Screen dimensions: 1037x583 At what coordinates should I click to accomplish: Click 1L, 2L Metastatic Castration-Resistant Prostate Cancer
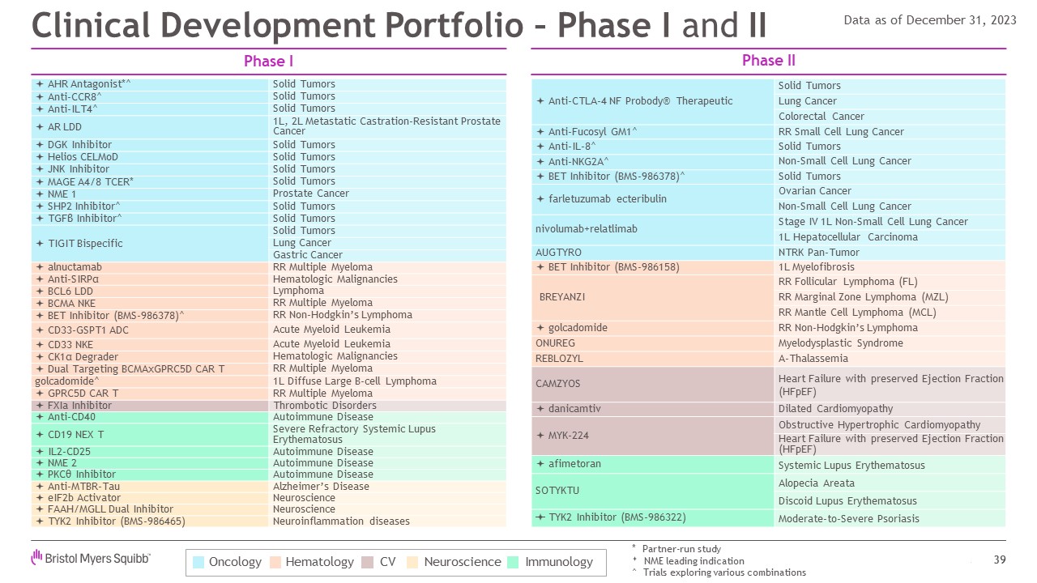pyautogui.click(x=387, y=126)
